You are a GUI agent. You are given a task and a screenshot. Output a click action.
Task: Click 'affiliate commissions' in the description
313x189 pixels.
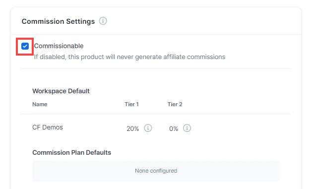click(194, 57)
